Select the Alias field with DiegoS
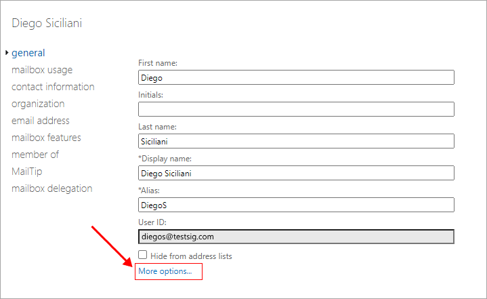This screenshot has height=299, width=487. tap(296, 205)
